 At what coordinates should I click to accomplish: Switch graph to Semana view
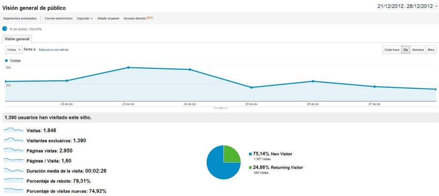pyautogui.click(x=418, y=50)
